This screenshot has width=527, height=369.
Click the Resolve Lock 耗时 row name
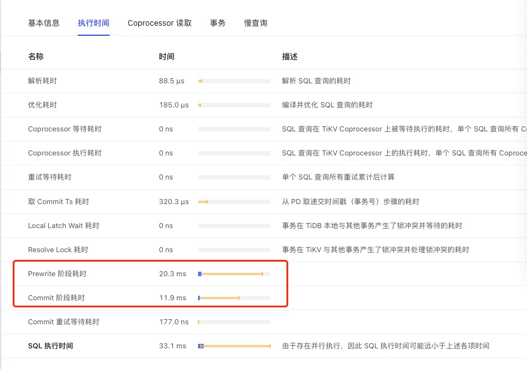tap(58, 250)
